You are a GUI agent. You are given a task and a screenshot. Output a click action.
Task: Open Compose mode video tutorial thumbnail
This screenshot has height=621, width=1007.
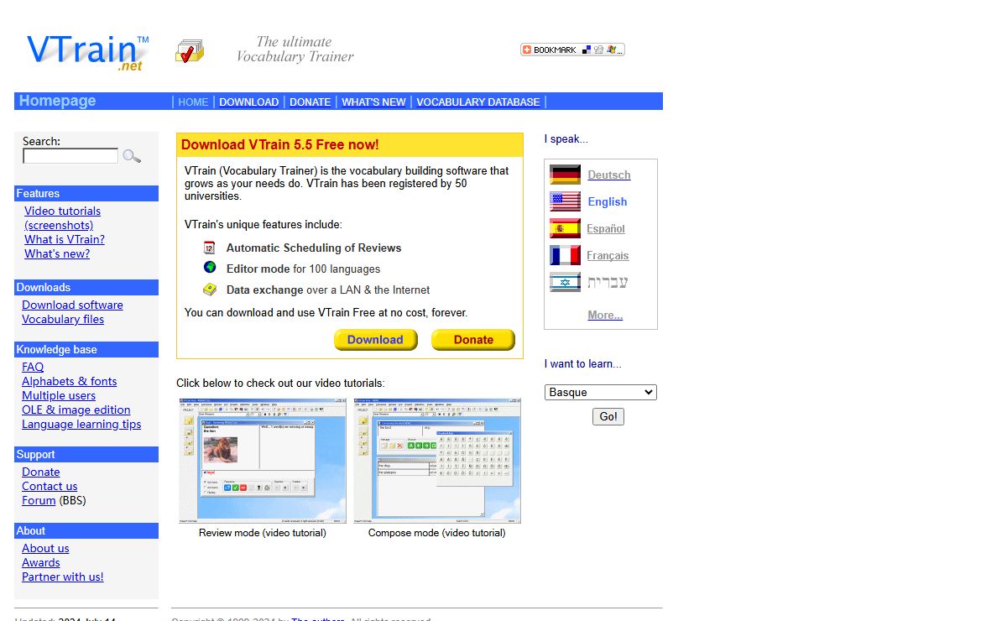(x=437, y=461)
